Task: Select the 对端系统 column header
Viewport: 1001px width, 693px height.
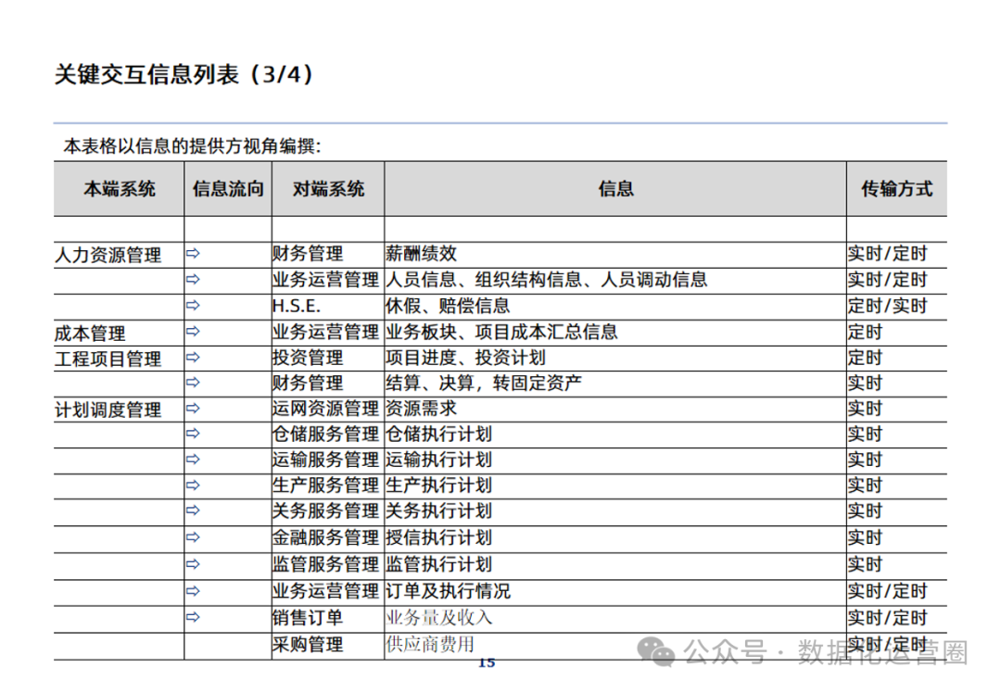Action: pos(328,189)
